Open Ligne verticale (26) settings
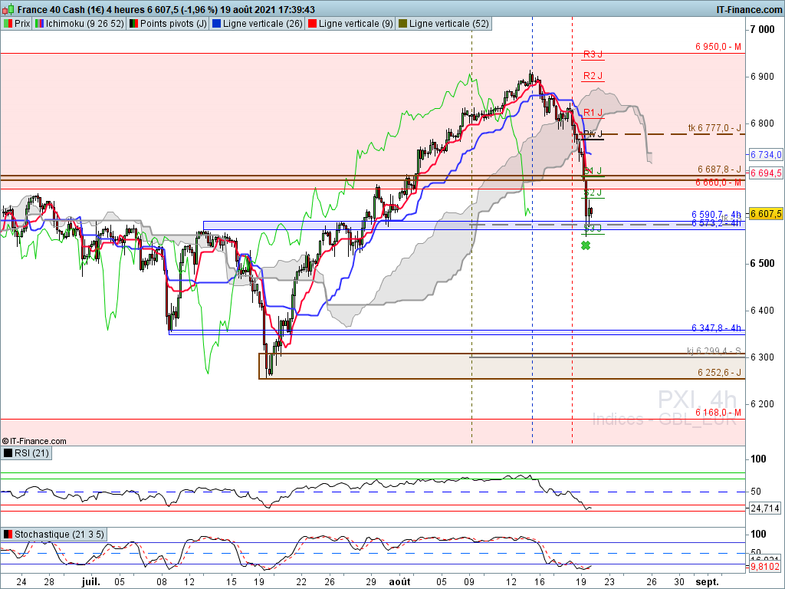 pos(258,24)
